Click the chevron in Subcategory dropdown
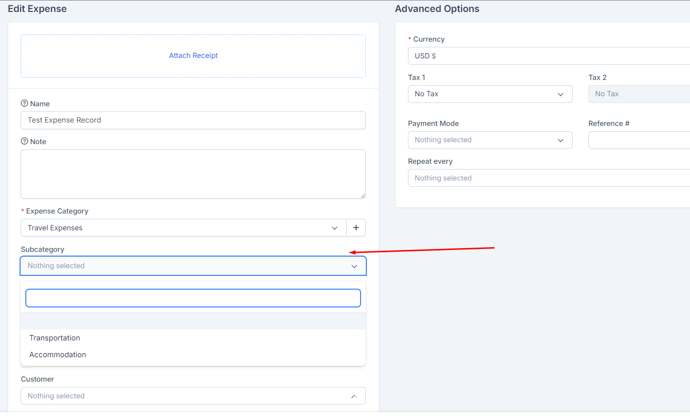Image resolution: width=690 pixels, height=418 pixels. pyautogui.click(x=354, y=266)
